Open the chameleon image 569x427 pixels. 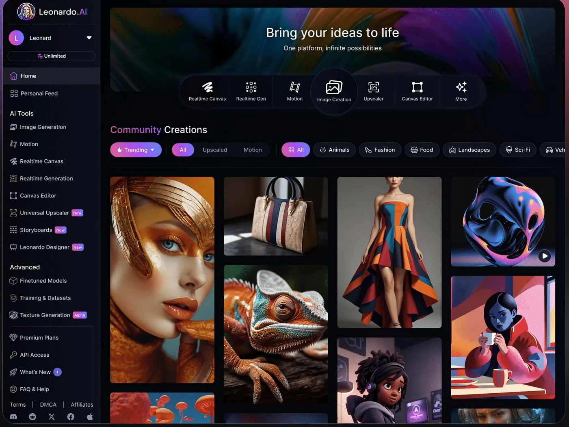[x=276, y=334]
